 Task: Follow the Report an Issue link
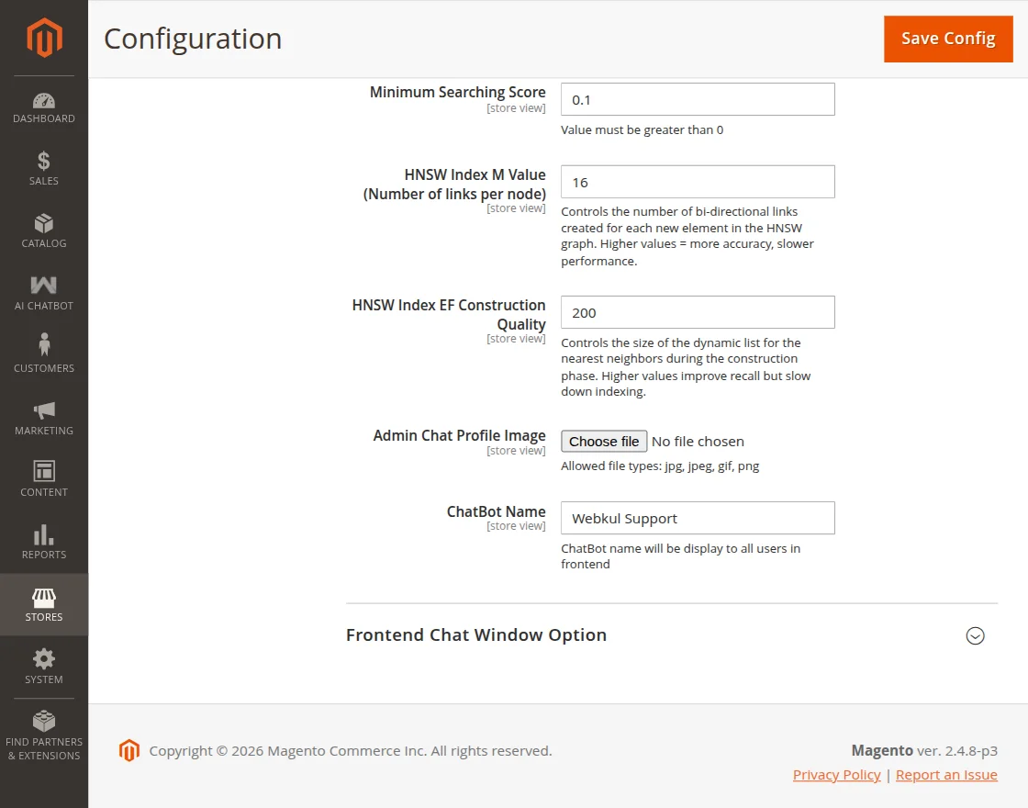pos(946,775)
